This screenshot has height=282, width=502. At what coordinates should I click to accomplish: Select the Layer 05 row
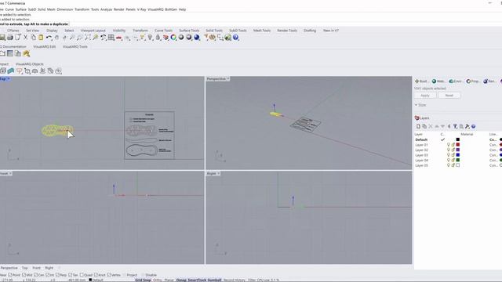click(x=458, y=165)
